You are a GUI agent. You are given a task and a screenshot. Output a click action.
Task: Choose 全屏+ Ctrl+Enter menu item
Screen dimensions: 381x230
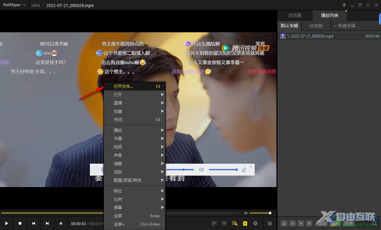pos(135,224)
